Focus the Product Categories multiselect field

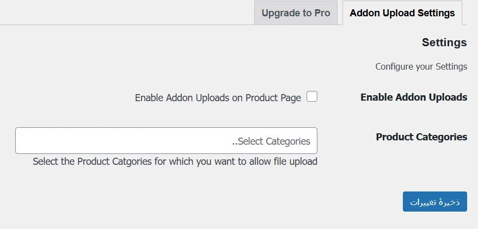[166, 141]
